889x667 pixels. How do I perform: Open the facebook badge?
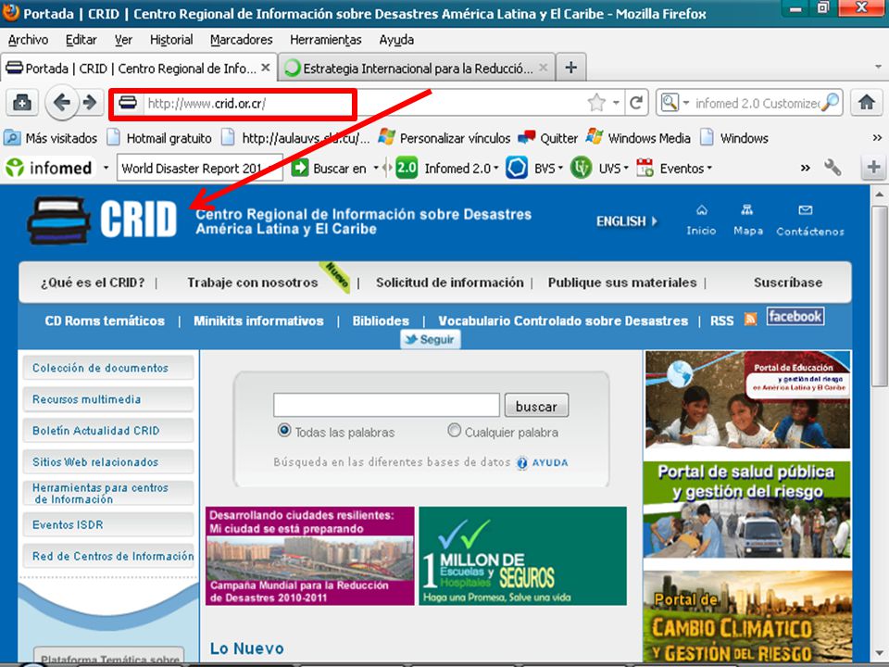(x=795, y=317)
